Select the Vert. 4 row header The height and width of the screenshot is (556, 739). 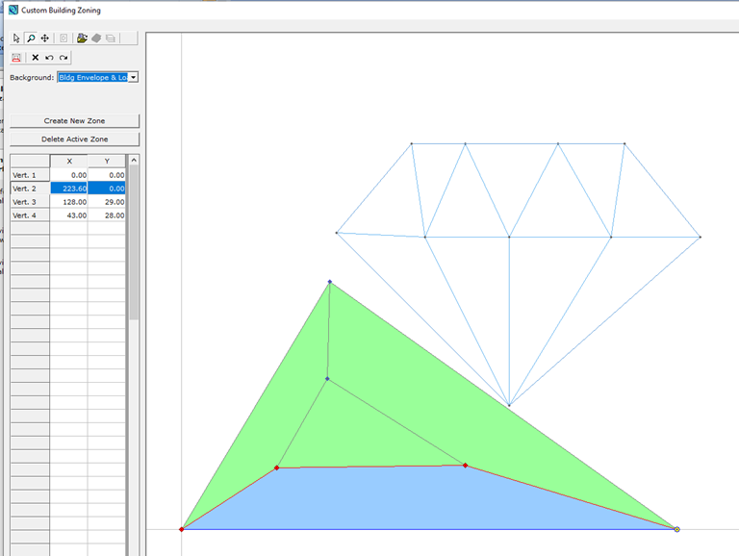(x=30, y=215)
